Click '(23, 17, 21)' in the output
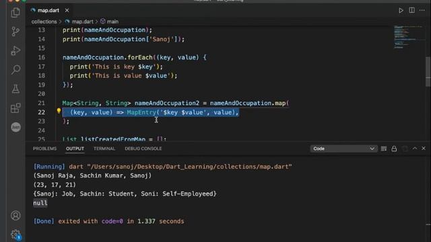 point(55,185)
